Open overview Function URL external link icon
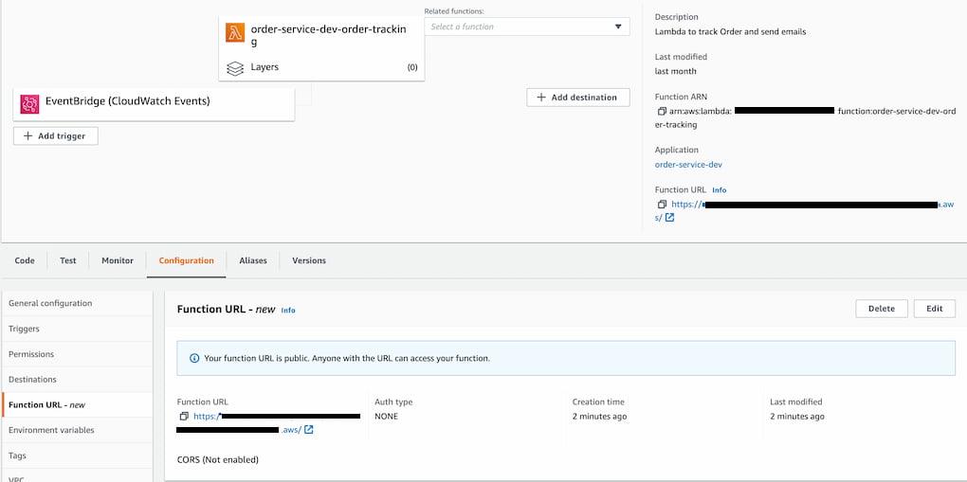This screenshot has width=967, height=482. point(669,218)
